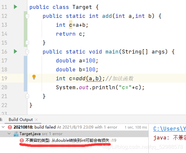Click fold end marker on line 15

[27, 42]
